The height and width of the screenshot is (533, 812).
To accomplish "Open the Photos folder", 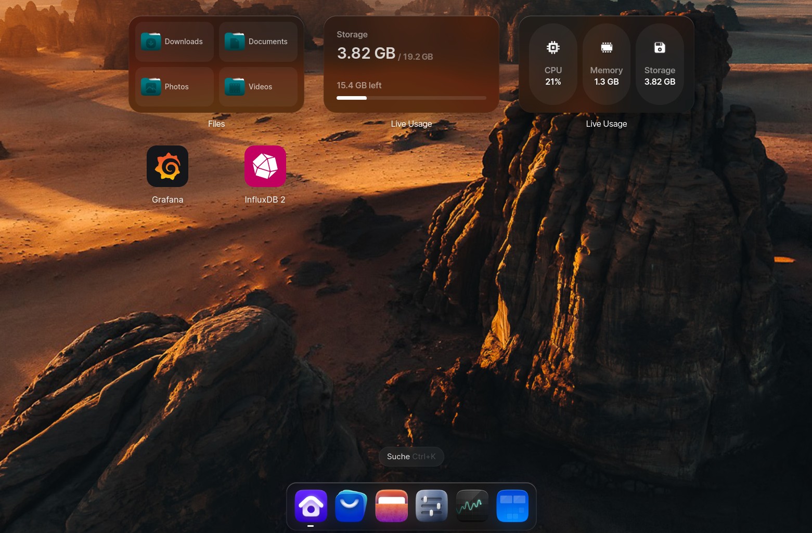I will (x=174, y=87).
